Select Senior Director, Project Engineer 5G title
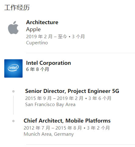Screen dimensions: 135x147 [x=72, y=91]
